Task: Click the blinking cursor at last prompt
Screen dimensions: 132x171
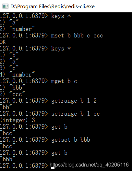Action: coord(53,168)
